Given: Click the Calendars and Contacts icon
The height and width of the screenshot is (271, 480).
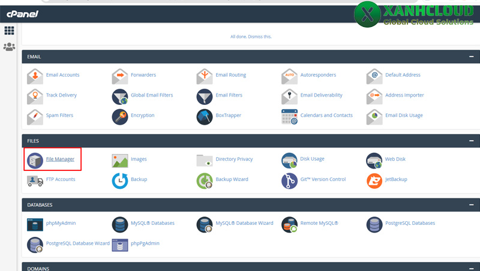Looking at the screenshot, I should [x=289, y=117].
